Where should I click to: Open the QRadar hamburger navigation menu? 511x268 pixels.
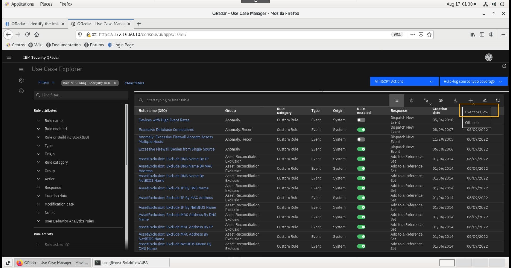tap(9, 57)
